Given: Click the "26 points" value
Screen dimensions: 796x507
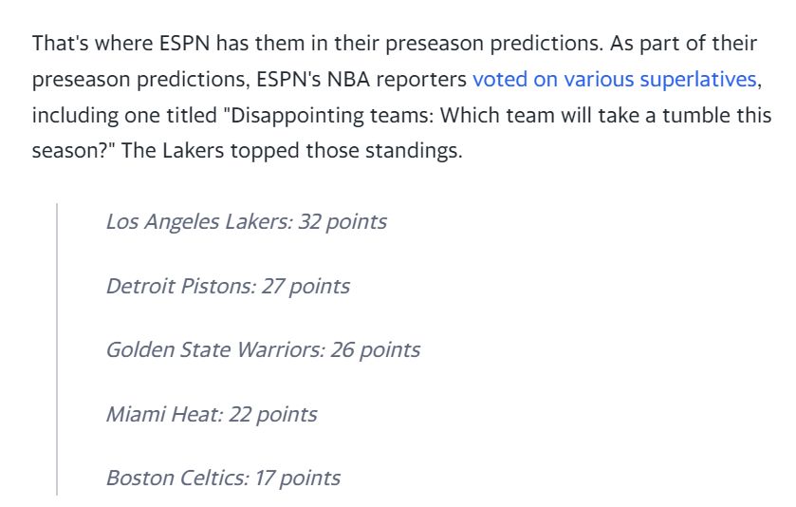Looking at the screenshot, I should tap(375, 350).
